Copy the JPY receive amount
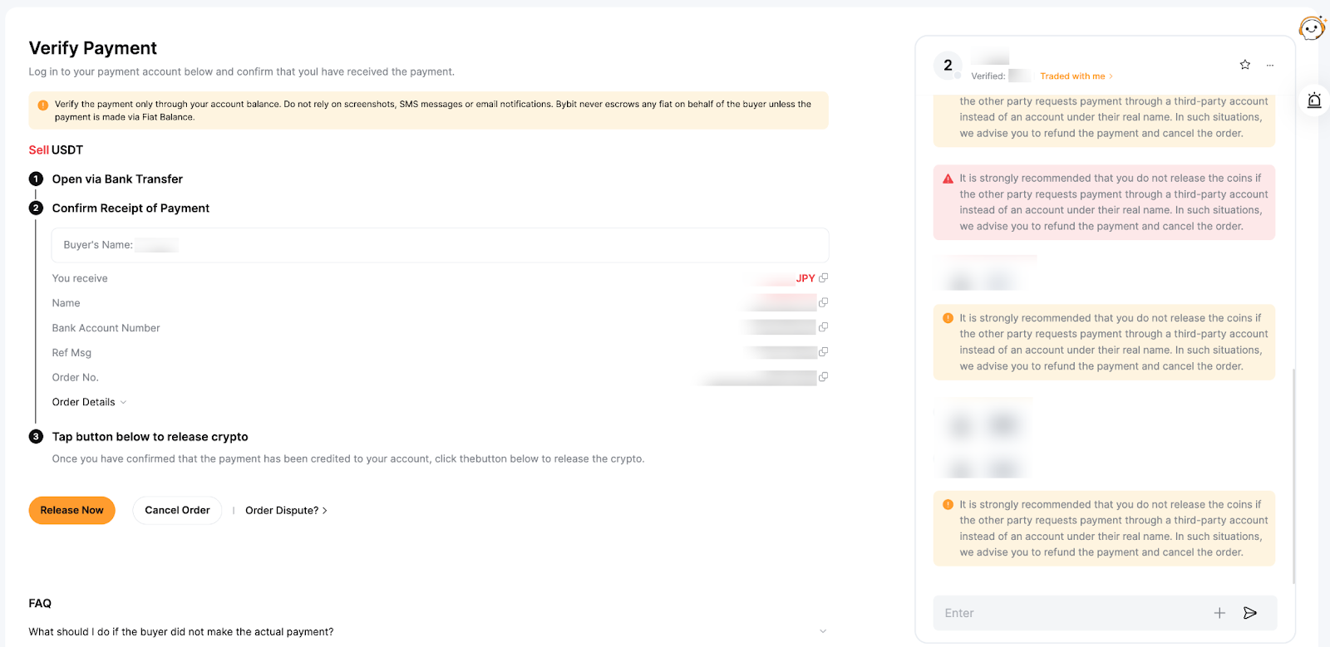Image resolution: width=1330 pixels, height=647 pixels. [x=823, y=278]
